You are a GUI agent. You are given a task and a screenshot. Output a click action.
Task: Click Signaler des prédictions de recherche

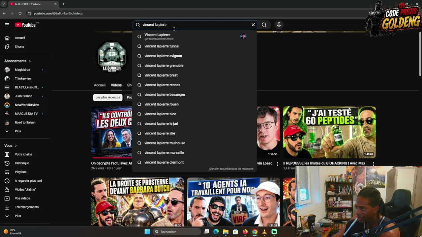231,169
